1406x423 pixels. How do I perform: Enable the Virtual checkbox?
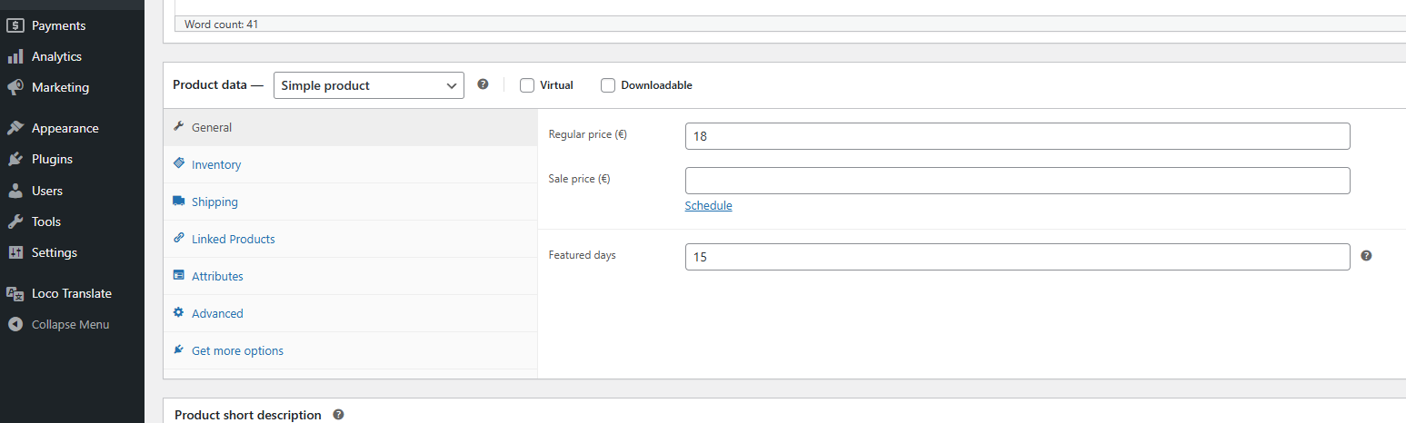[526, 85]
